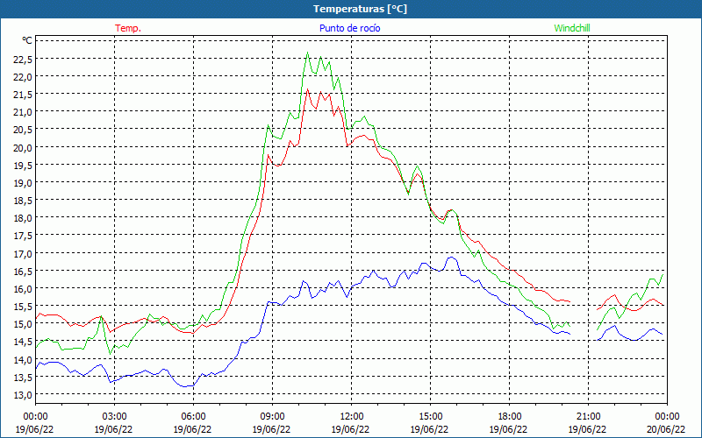The image size is (702, 438).
Task: Click the 15,0 y-axis value label
Action: pyautogui.click(x=23, y=324)
